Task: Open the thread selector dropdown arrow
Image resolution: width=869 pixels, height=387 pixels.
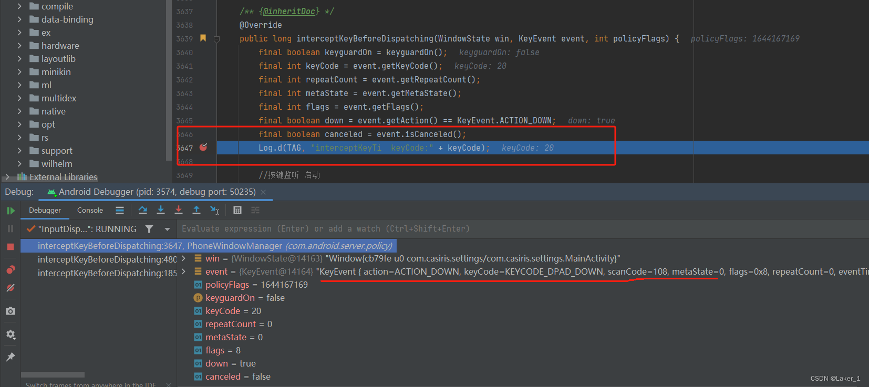Action: click(167, 229)
